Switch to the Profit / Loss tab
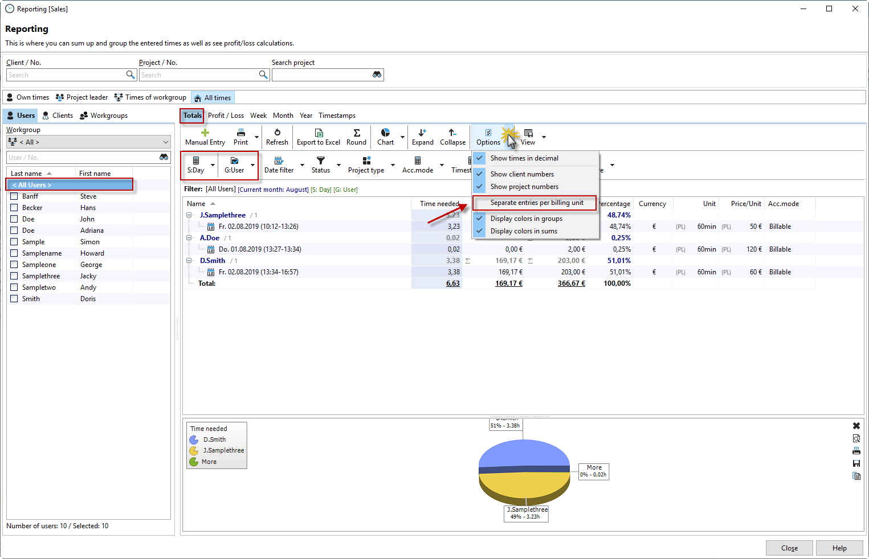This screenshot has width=869, height=559. tap(226, 116)
